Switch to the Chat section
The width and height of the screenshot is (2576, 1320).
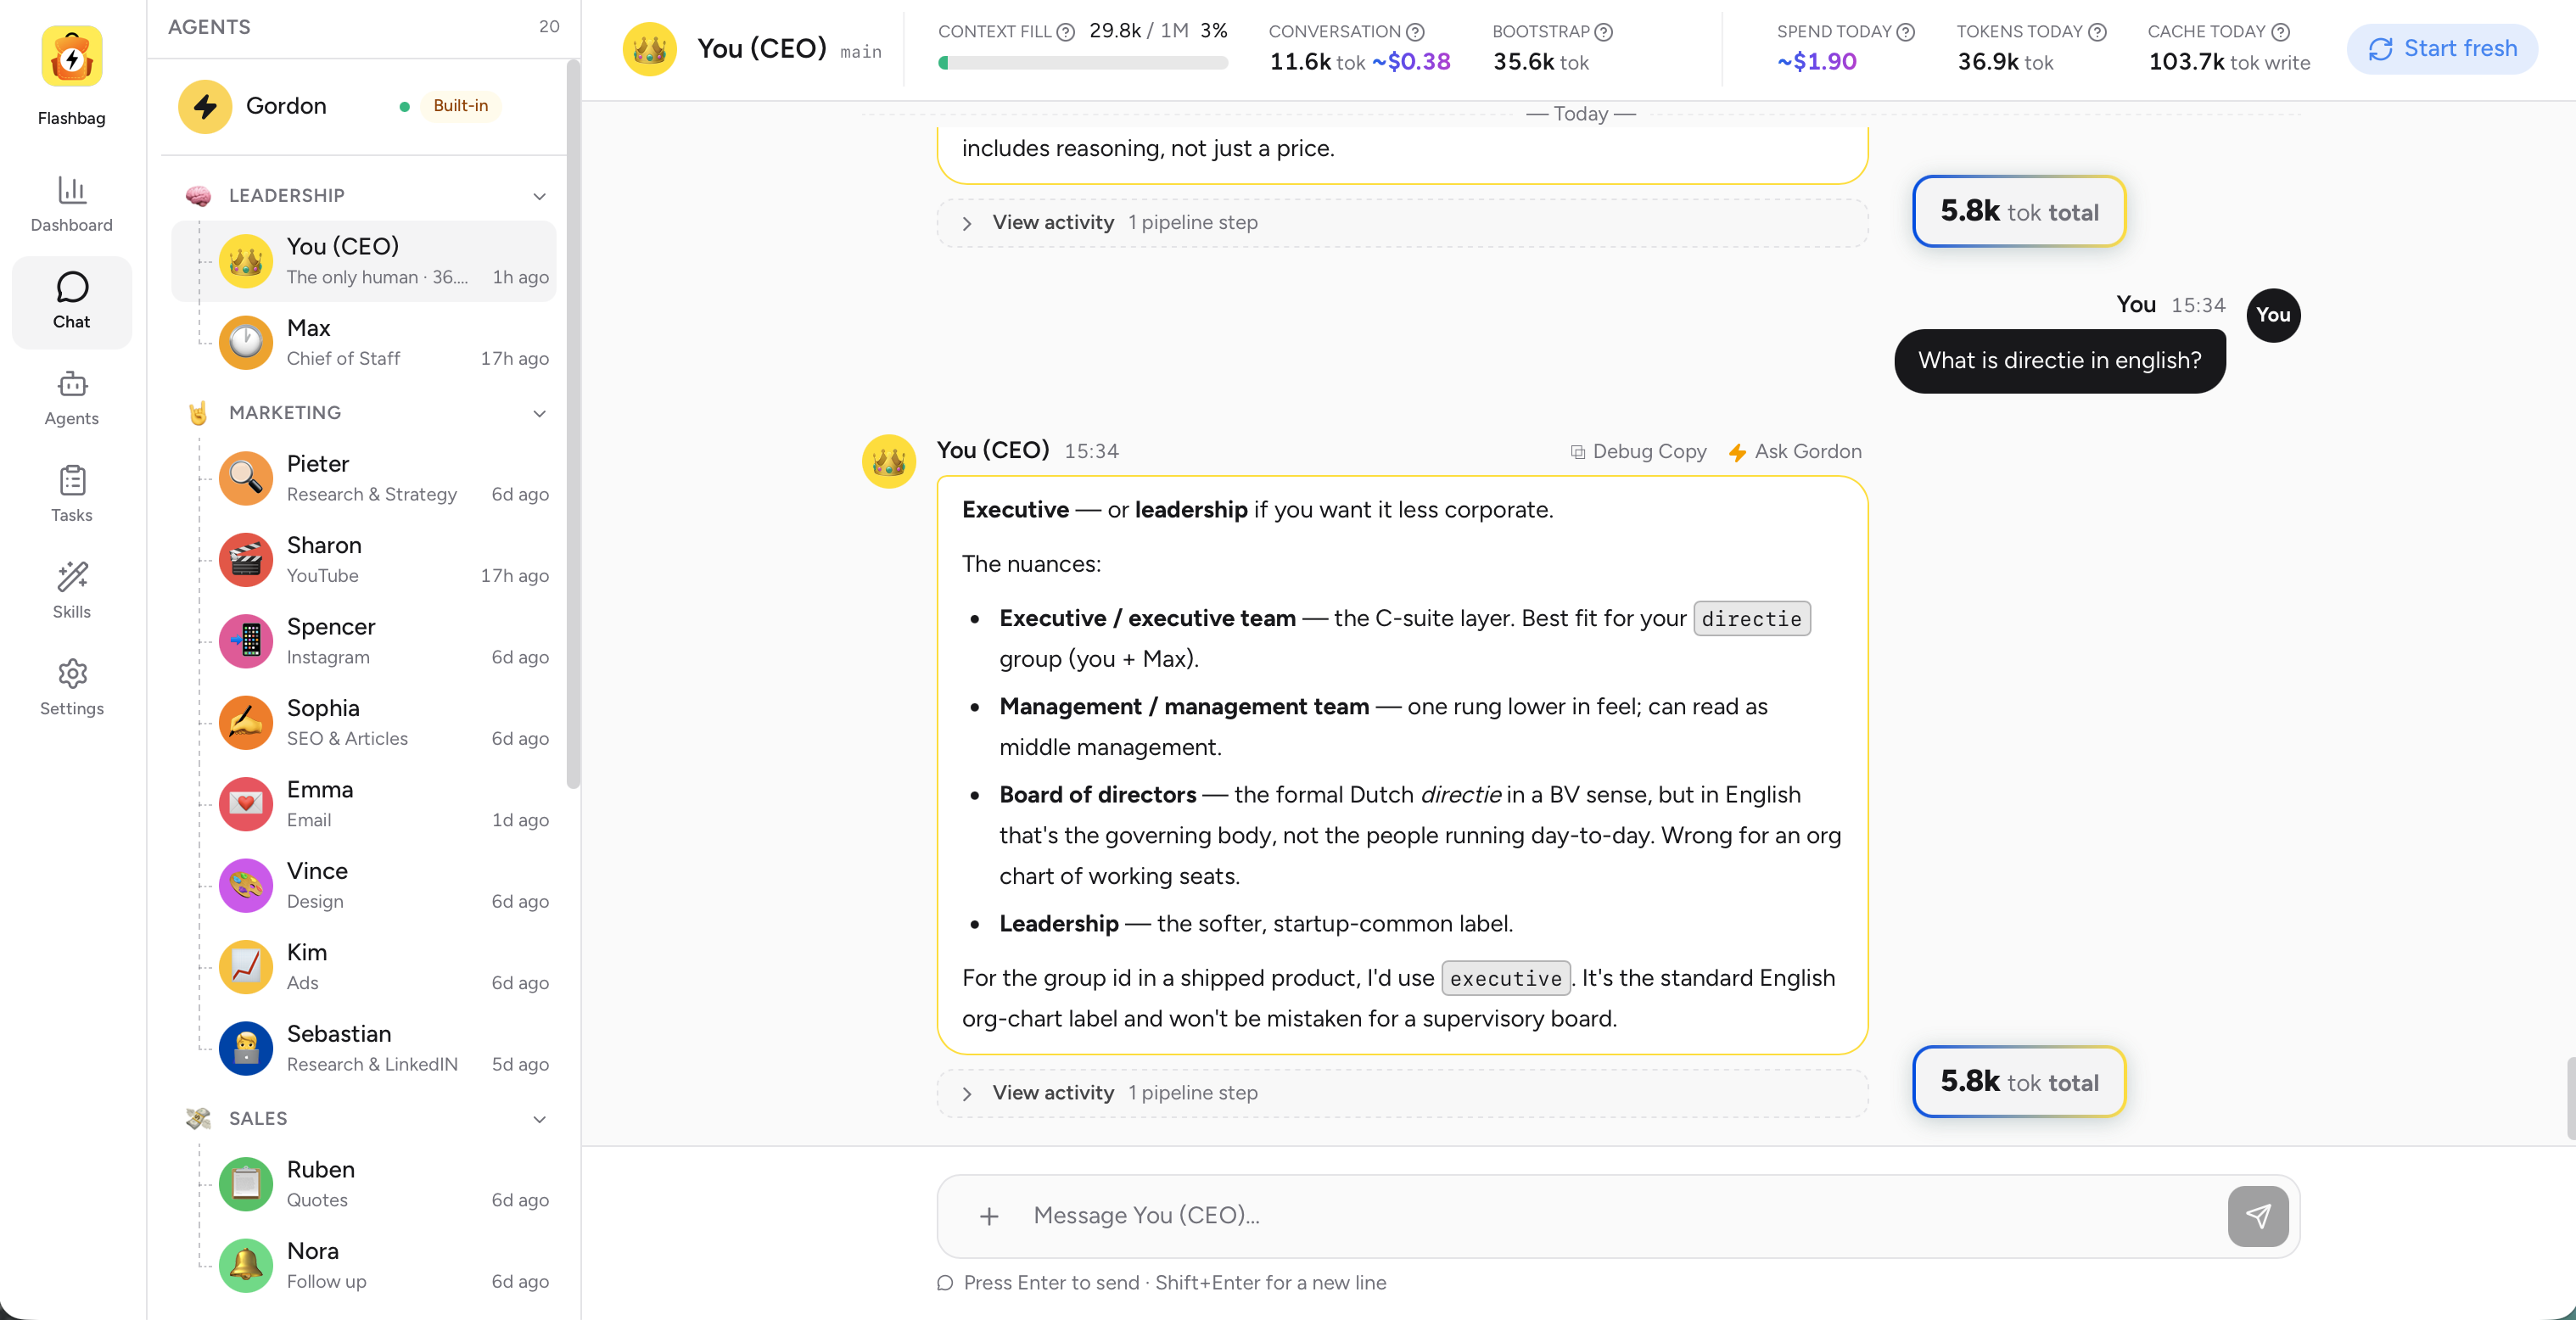[71, 301]
